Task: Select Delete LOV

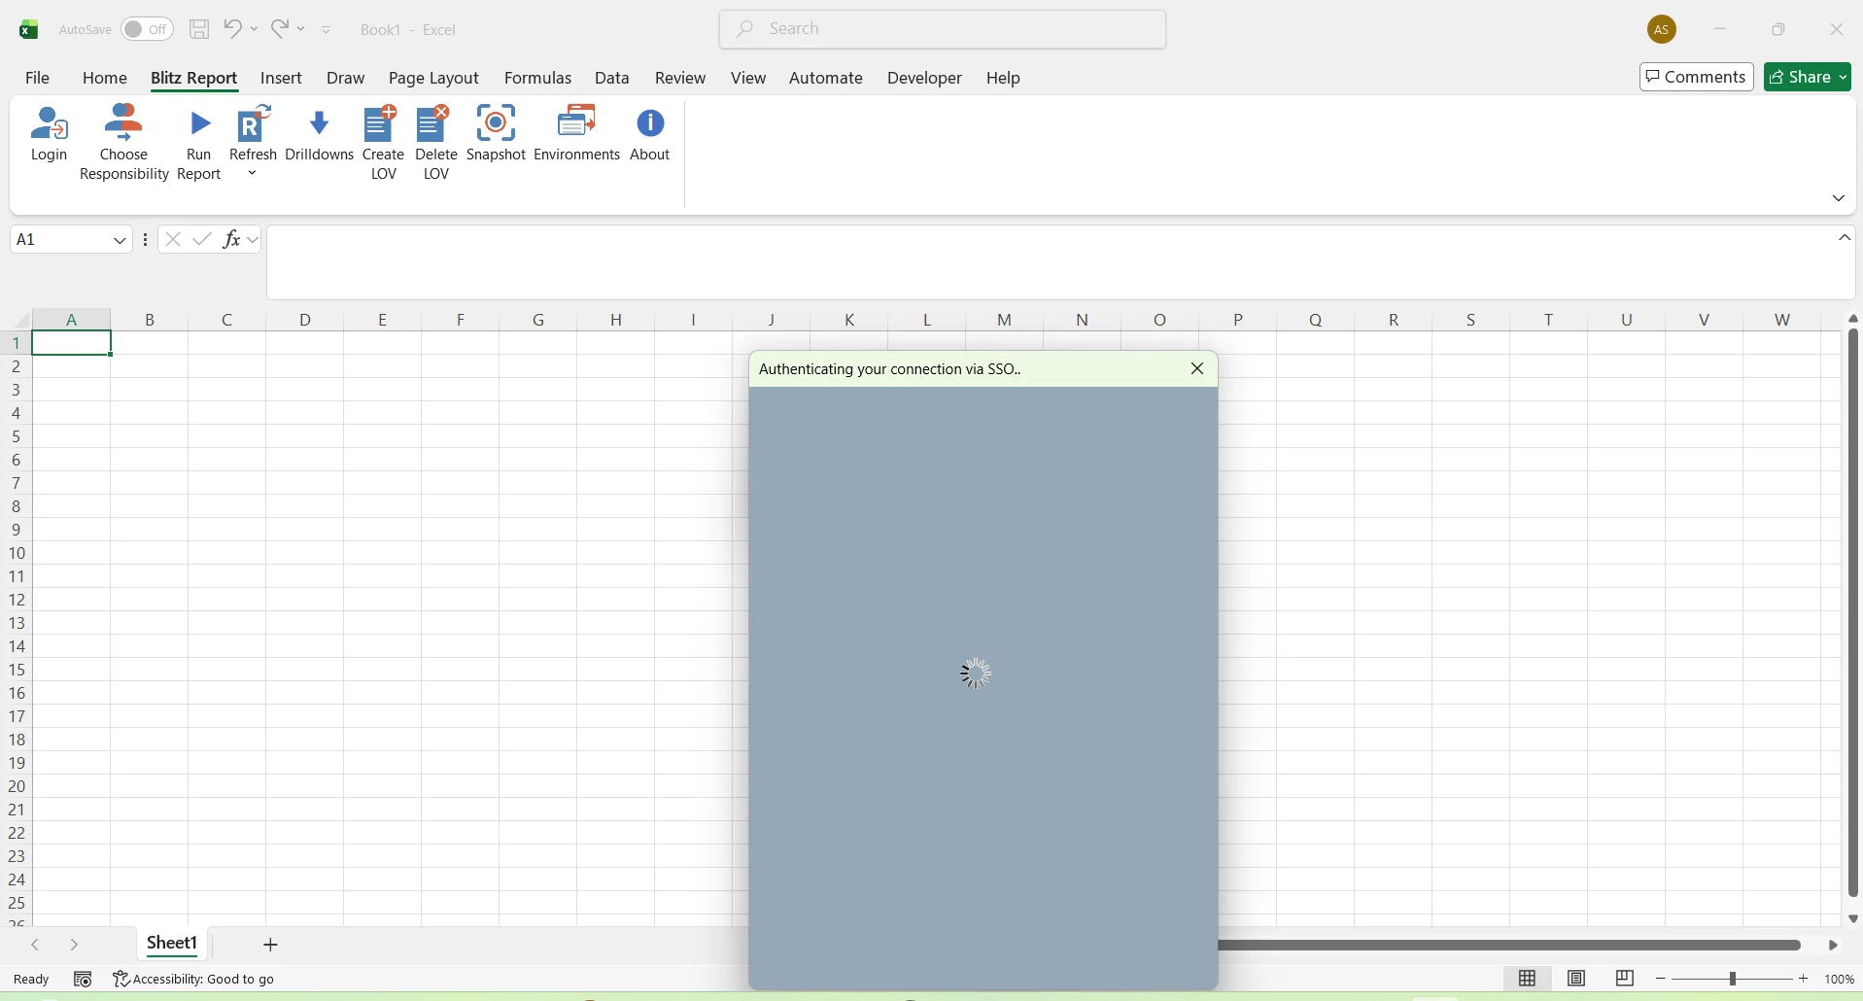Action: (436, 143)
